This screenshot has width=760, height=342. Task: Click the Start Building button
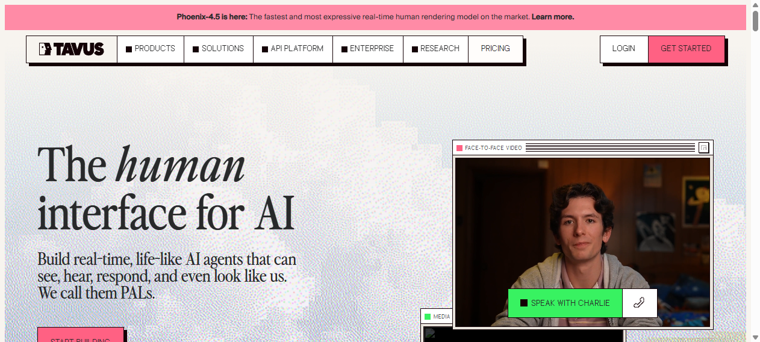click(81, 335)
